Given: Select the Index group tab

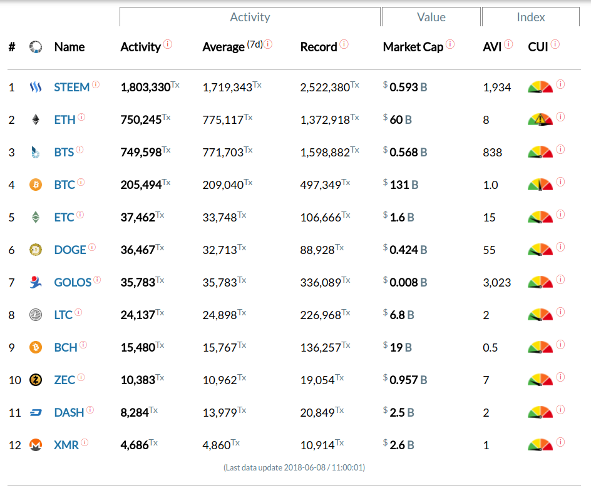Looking at the screenshot, I should coord(531,17).
